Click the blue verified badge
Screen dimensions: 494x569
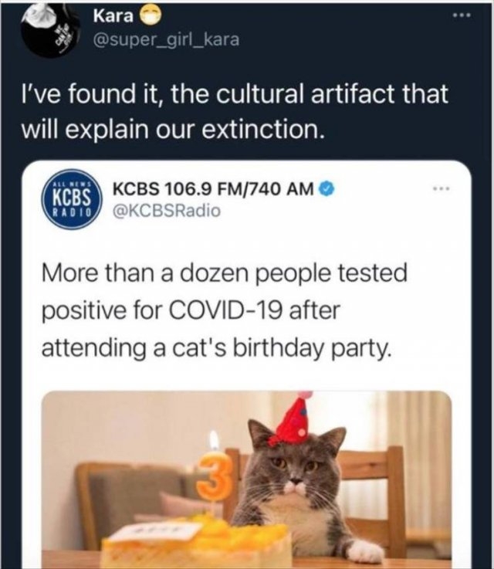point(328,188)
